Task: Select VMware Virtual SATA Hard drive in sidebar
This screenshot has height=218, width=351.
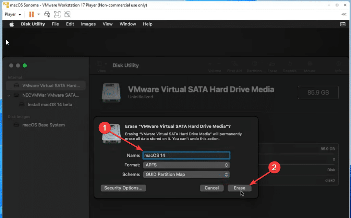Action: (46, 85)
